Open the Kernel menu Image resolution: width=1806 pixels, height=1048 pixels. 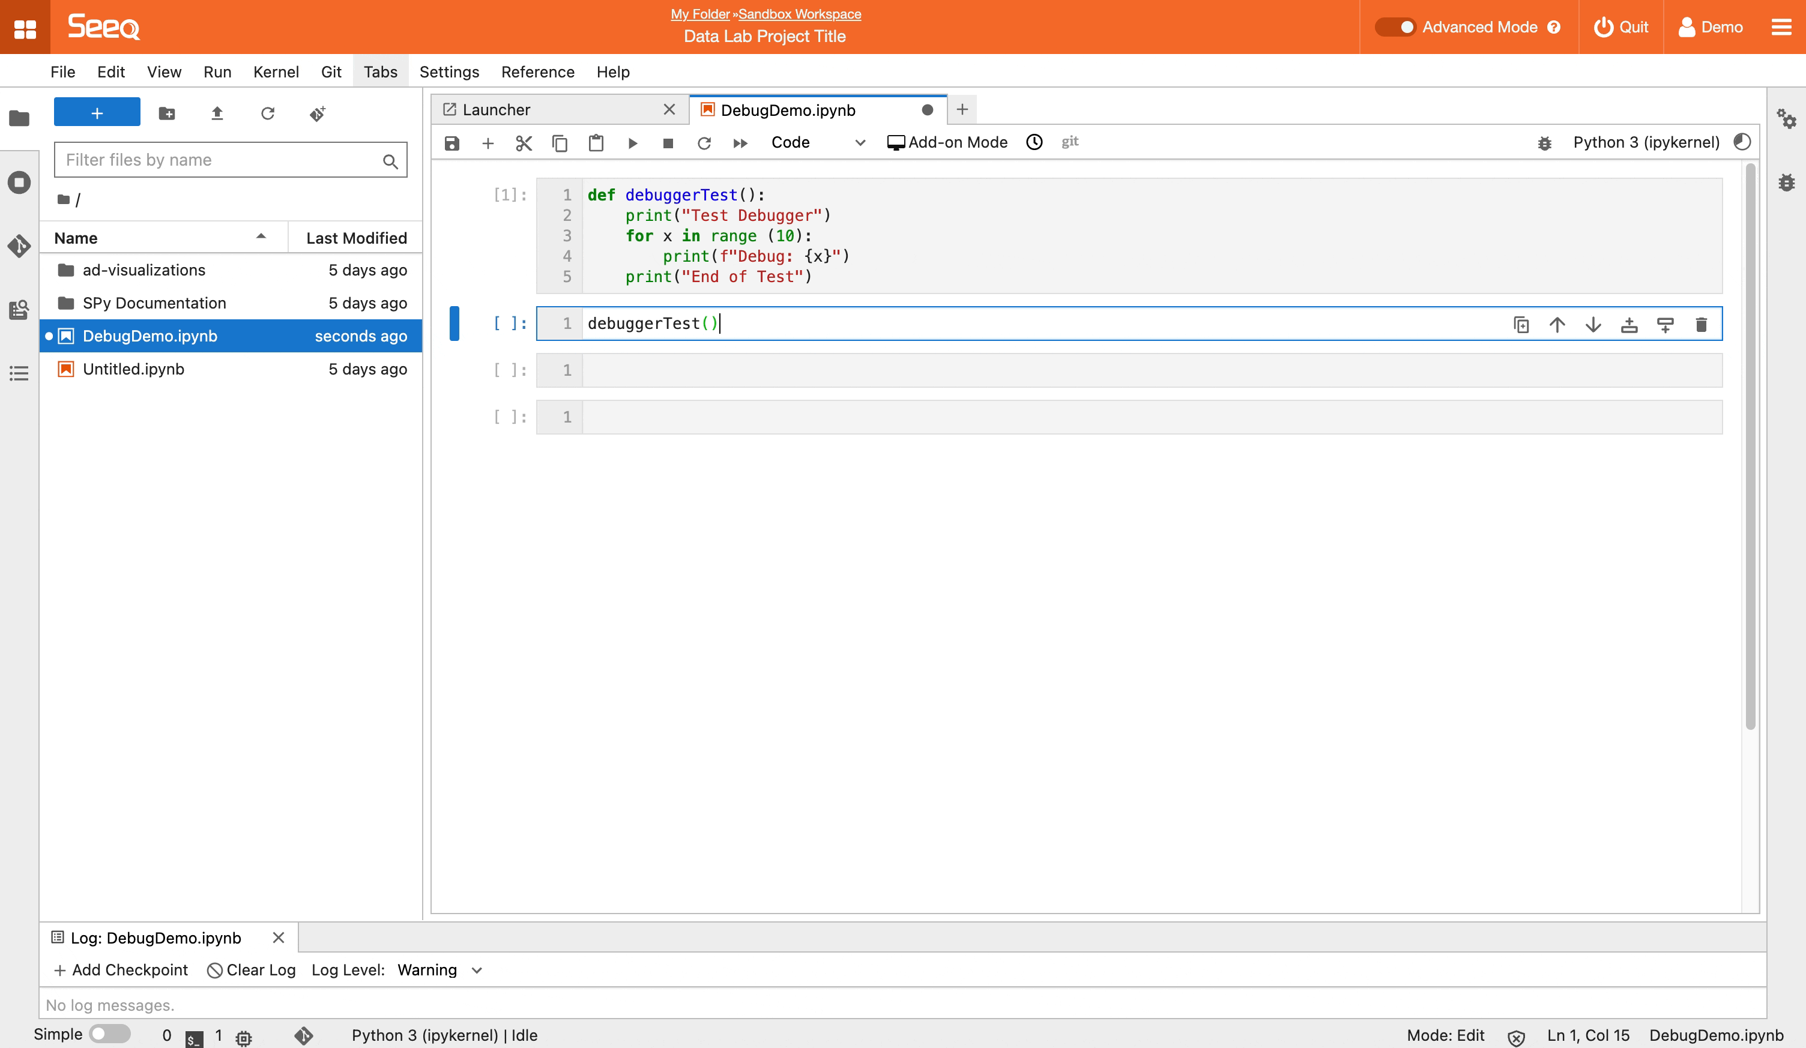pyautogui.click(x=275, y=71)
